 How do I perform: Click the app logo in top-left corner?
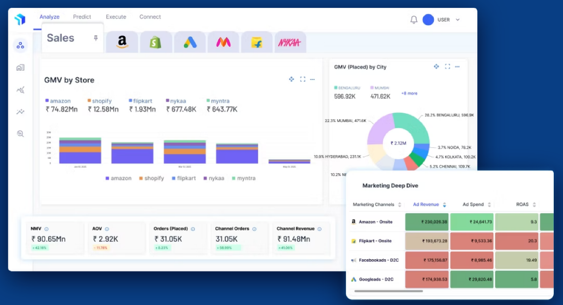click(x=19, y=19)
